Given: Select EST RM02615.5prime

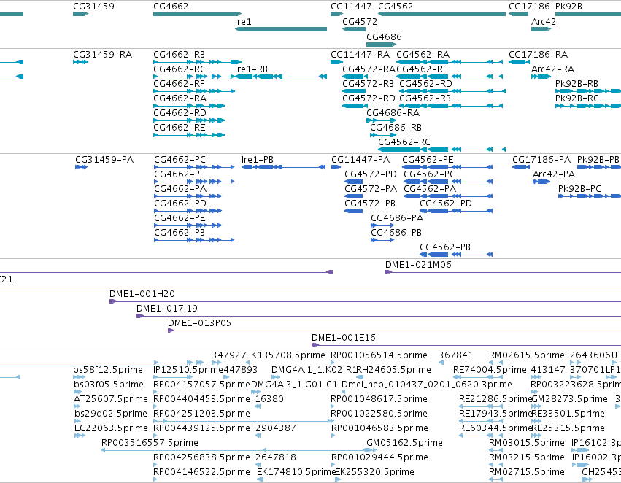Looking at the screenshot, I should (x=494, y=363).
